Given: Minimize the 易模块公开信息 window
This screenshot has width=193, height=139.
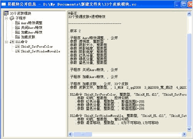Looking at the screenshot, I should click(x=177, y=5).
